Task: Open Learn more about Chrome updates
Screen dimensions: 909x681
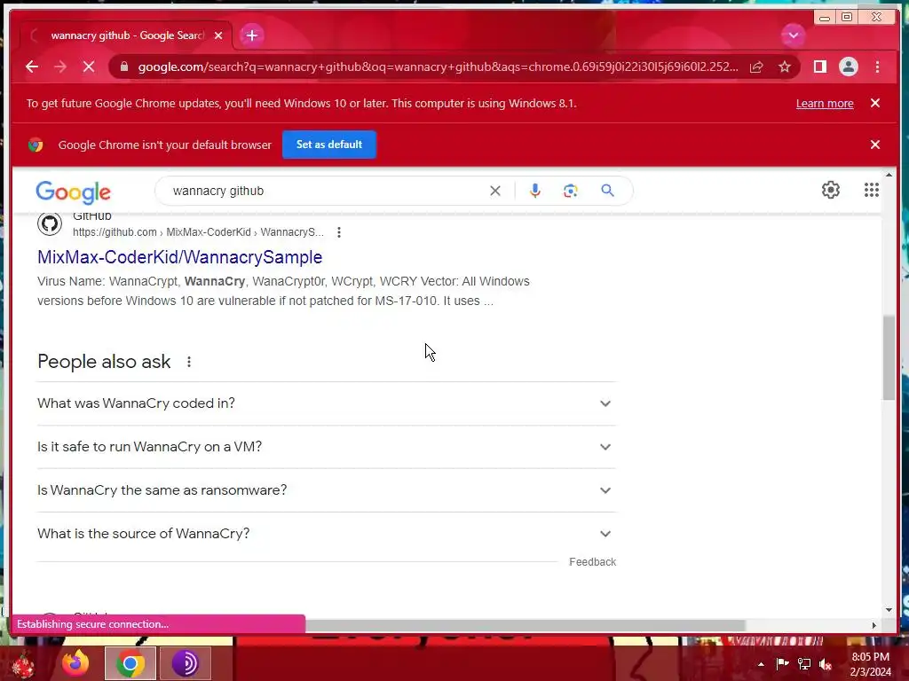Action: tap(825, 103)
